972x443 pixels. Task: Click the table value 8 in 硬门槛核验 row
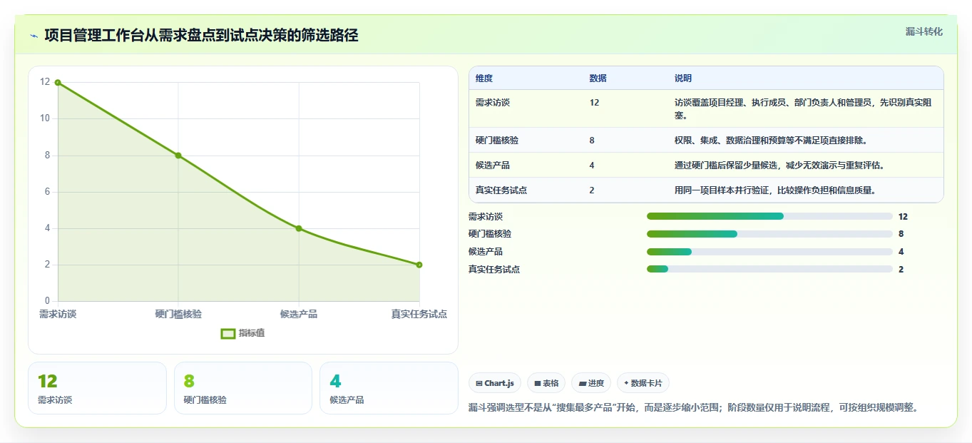click(x=592, y=141)
